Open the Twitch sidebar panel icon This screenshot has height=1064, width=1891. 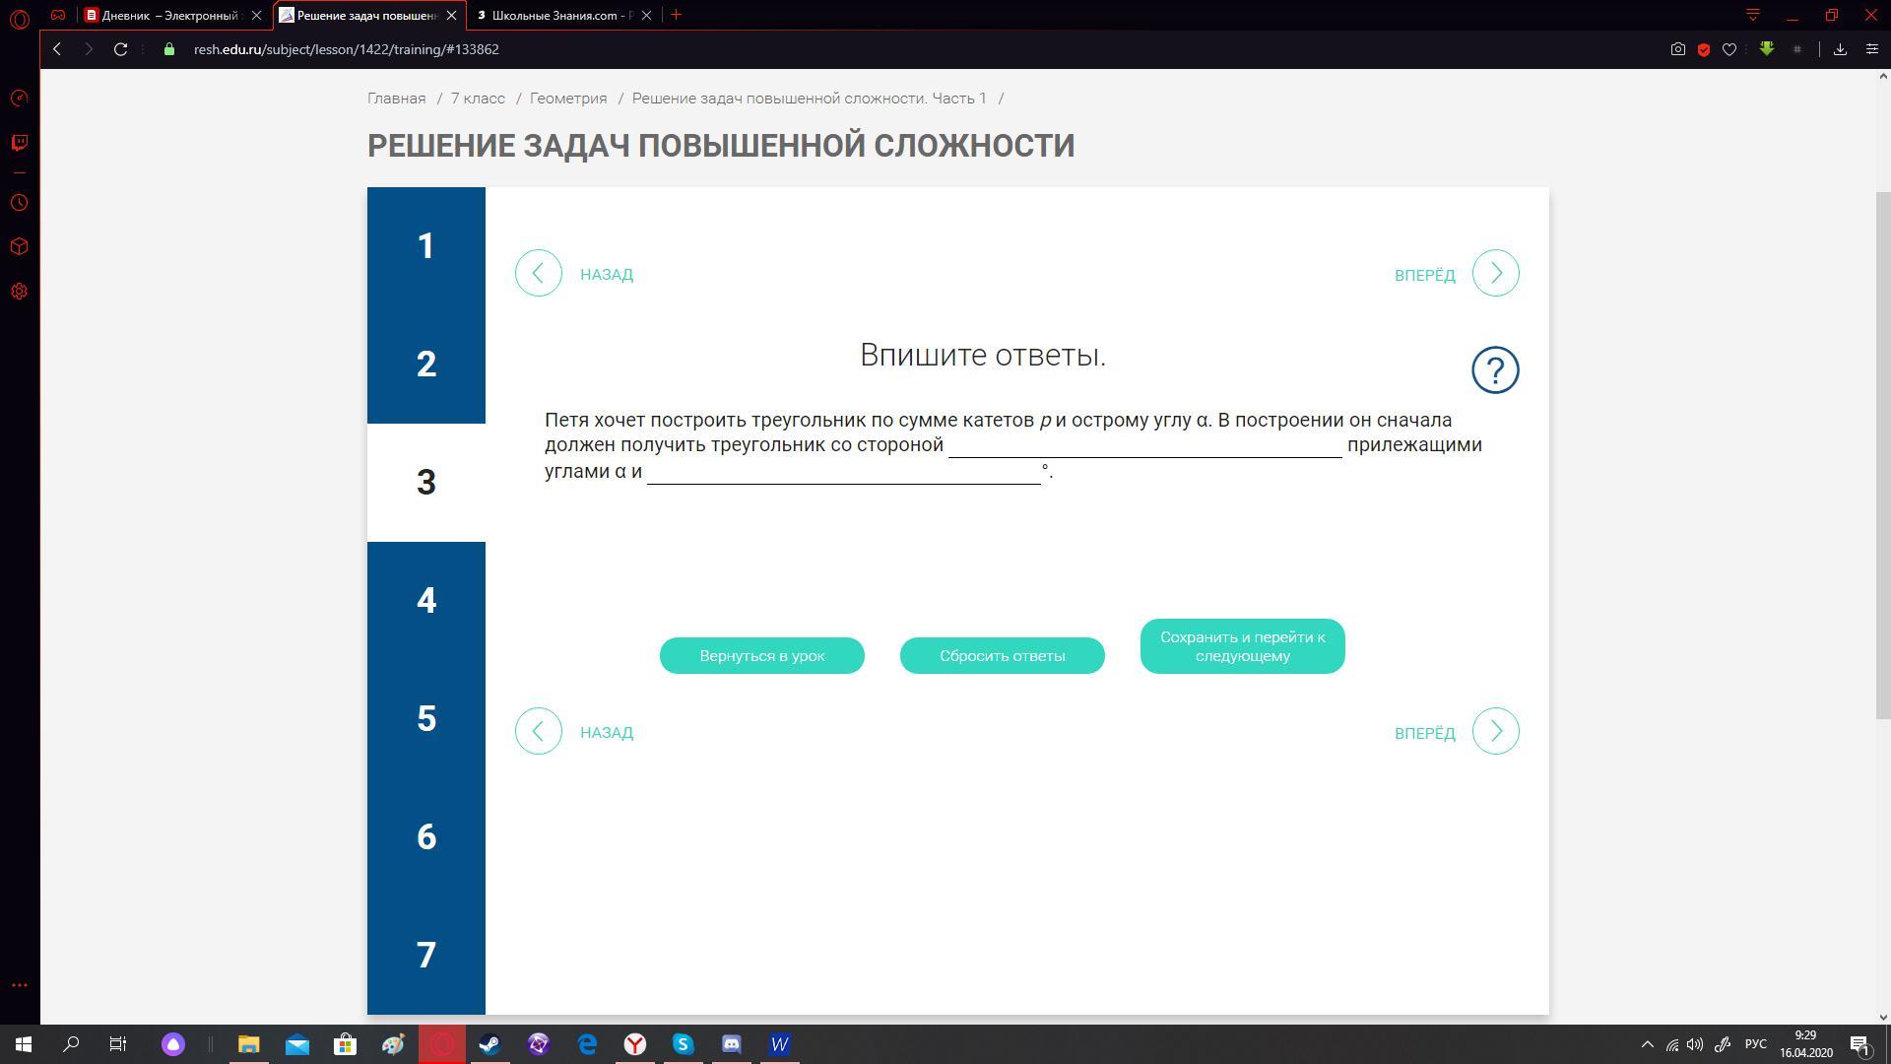pos(19,143)
